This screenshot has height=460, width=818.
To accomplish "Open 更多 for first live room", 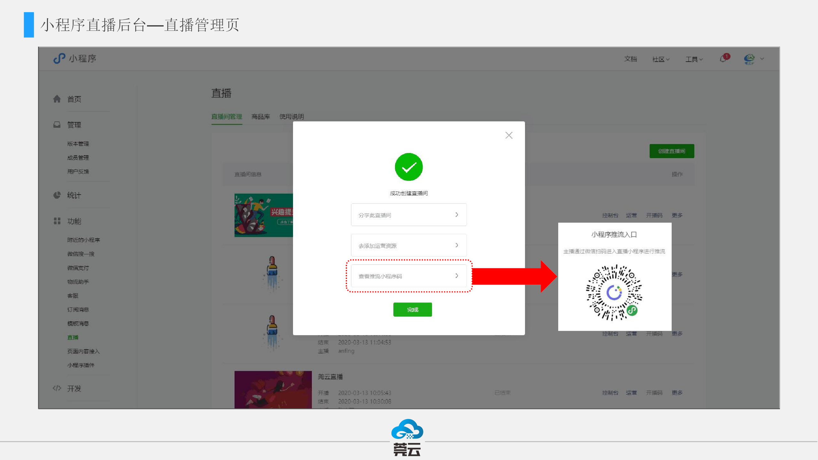I will coord(677,215).
